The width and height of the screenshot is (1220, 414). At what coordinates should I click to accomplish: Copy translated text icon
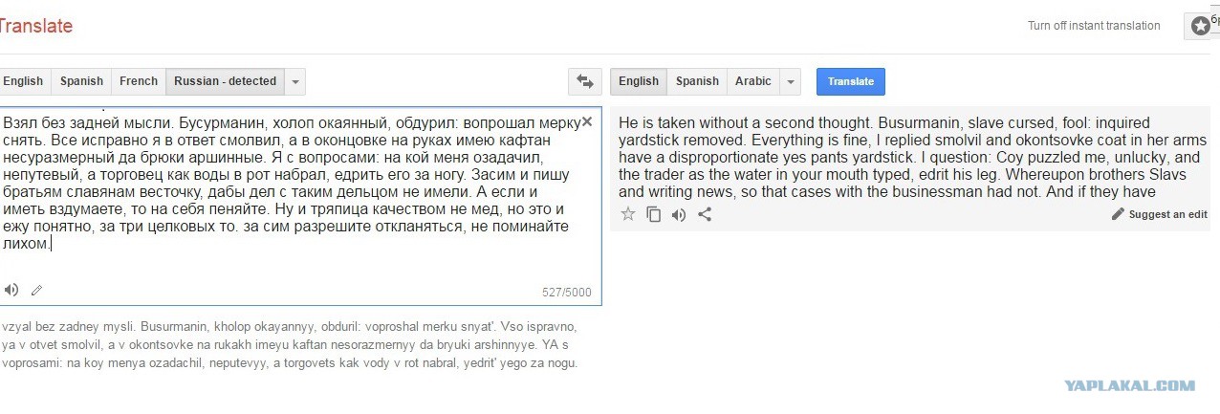[654, 214]
